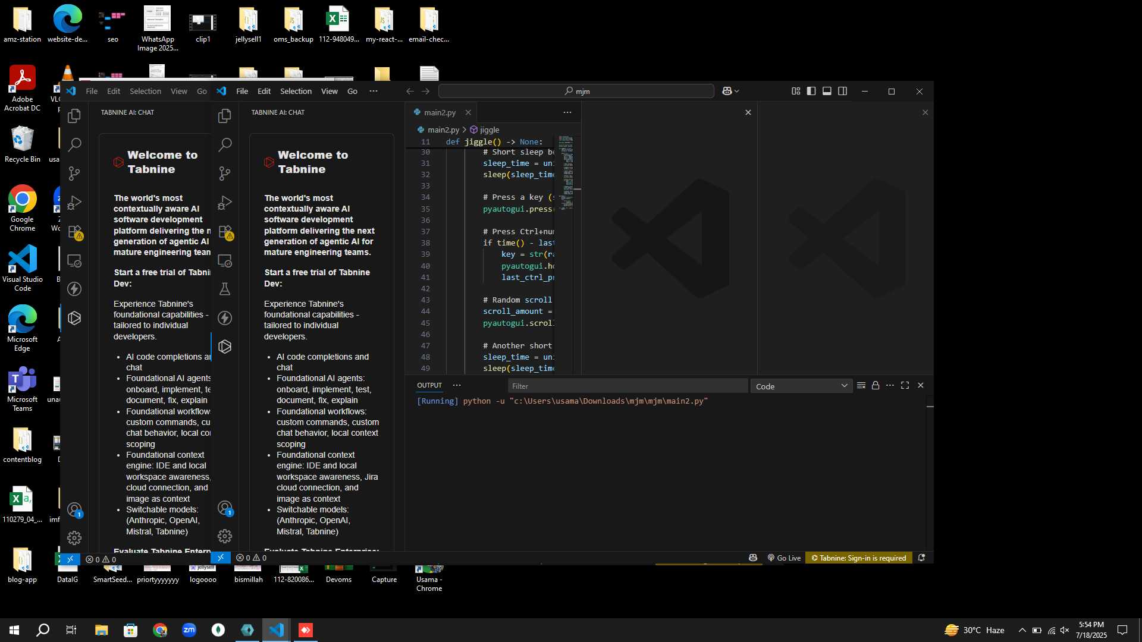The width and height of the screenshot is (1142, 642).
Task: Toggle bottom panel visibility
Action: (827, 91)
